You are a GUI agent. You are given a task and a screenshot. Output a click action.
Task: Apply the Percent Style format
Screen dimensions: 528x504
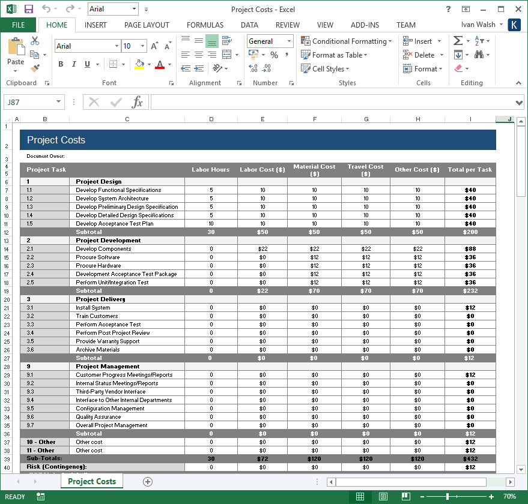point(274,55)
